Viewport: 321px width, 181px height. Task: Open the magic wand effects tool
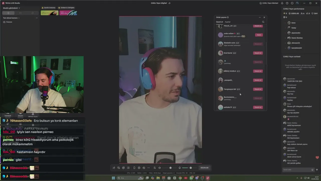[114, 168]
